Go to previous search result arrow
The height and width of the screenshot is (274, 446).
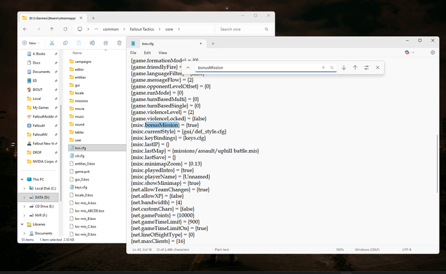click(x=355, y=67)
